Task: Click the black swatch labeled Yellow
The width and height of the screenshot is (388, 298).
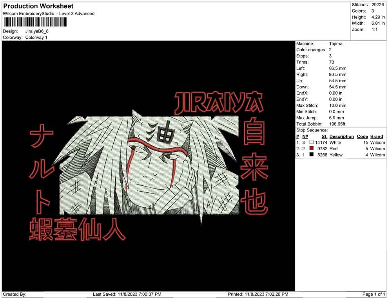Action: tap(312, 154)
